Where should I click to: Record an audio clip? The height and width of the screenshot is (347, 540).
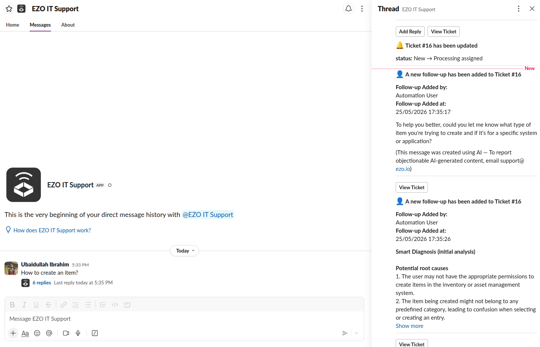pyautogui.click(x=78, y=333)
